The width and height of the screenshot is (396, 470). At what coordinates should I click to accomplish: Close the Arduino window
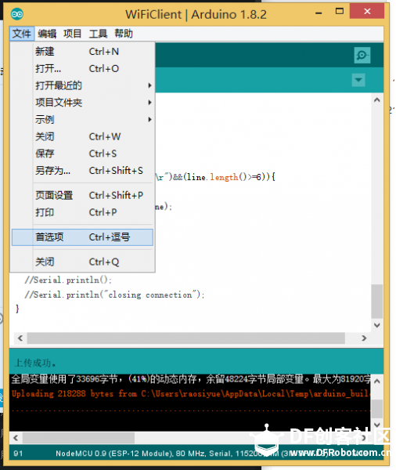[x=367, y=12]
